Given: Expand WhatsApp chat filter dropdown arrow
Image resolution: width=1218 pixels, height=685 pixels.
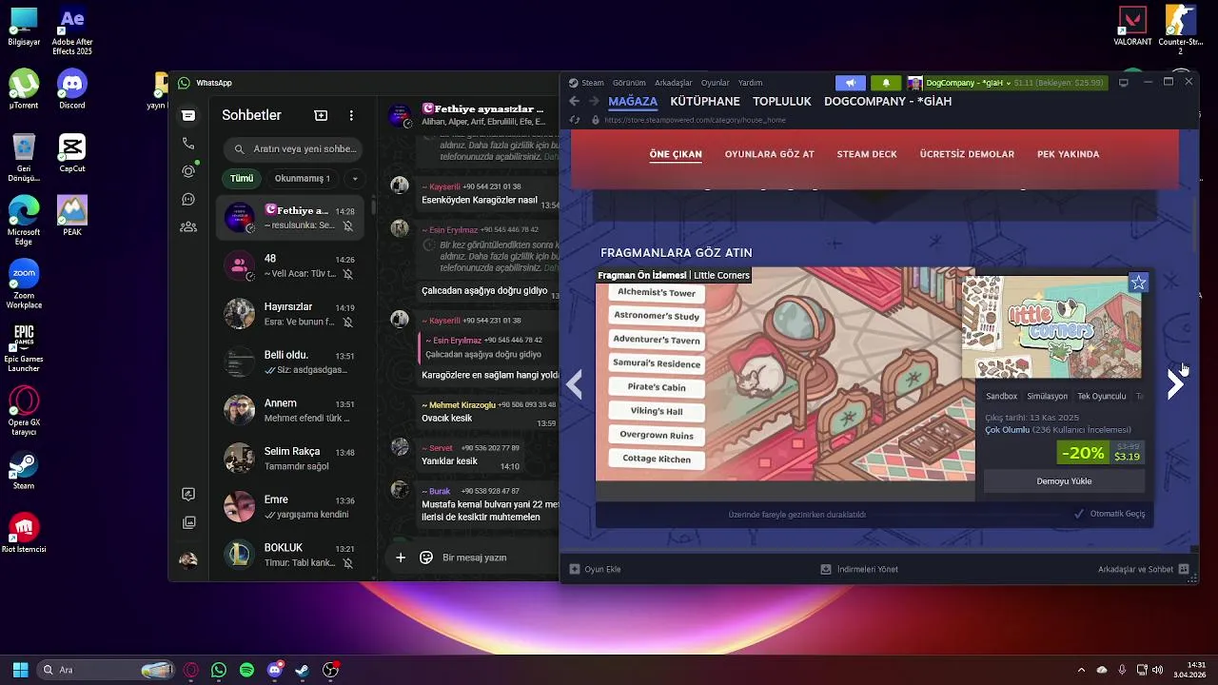Looking at the screenshot, I should tap(355, 178).
